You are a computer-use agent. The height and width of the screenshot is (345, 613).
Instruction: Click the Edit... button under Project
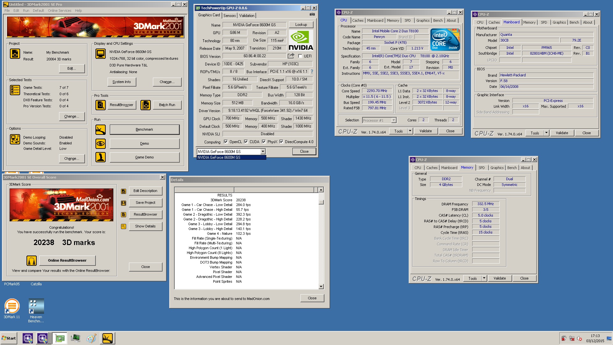(x=72, y=69)
